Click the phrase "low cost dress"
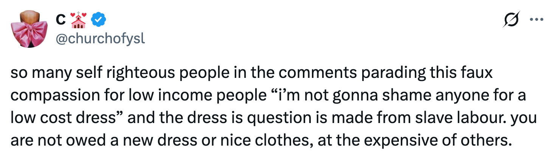The width and height of the screenshot is (555, 152). click(63, 117)
